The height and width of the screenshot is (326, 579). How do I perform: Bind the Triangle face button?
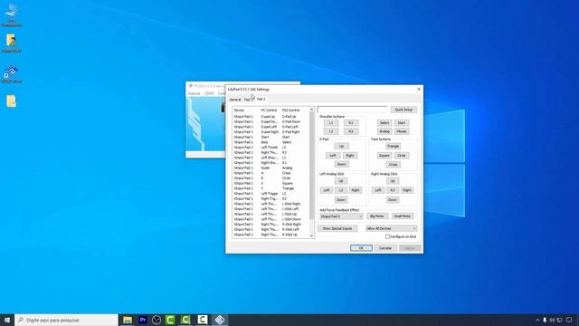[x=393, y=147]
